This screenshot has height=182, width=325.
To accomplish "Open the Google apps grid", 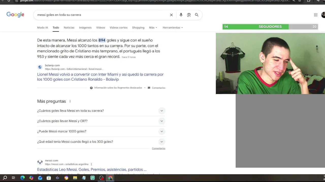I will point(316,15).
